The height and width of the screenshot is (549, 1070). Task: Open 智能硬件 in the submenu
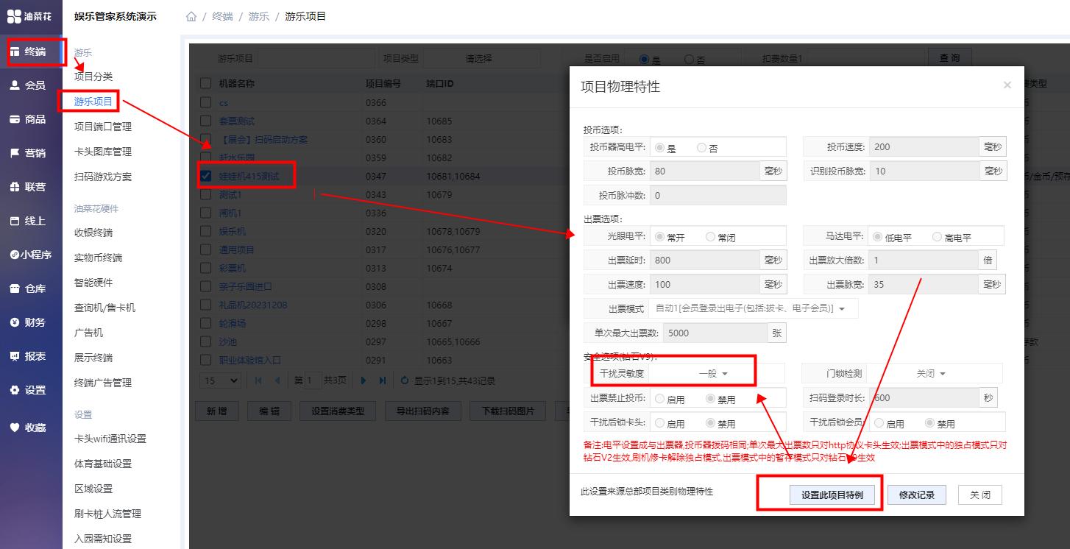pyautogui.click(x=93, y=283)
